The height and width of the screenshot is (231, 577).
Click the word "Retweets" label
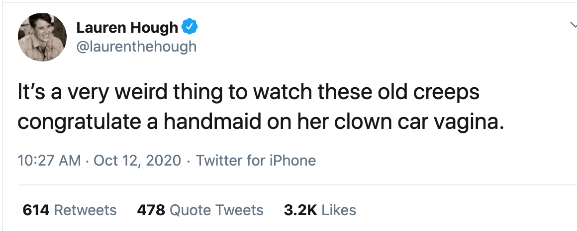coord(86,210)
